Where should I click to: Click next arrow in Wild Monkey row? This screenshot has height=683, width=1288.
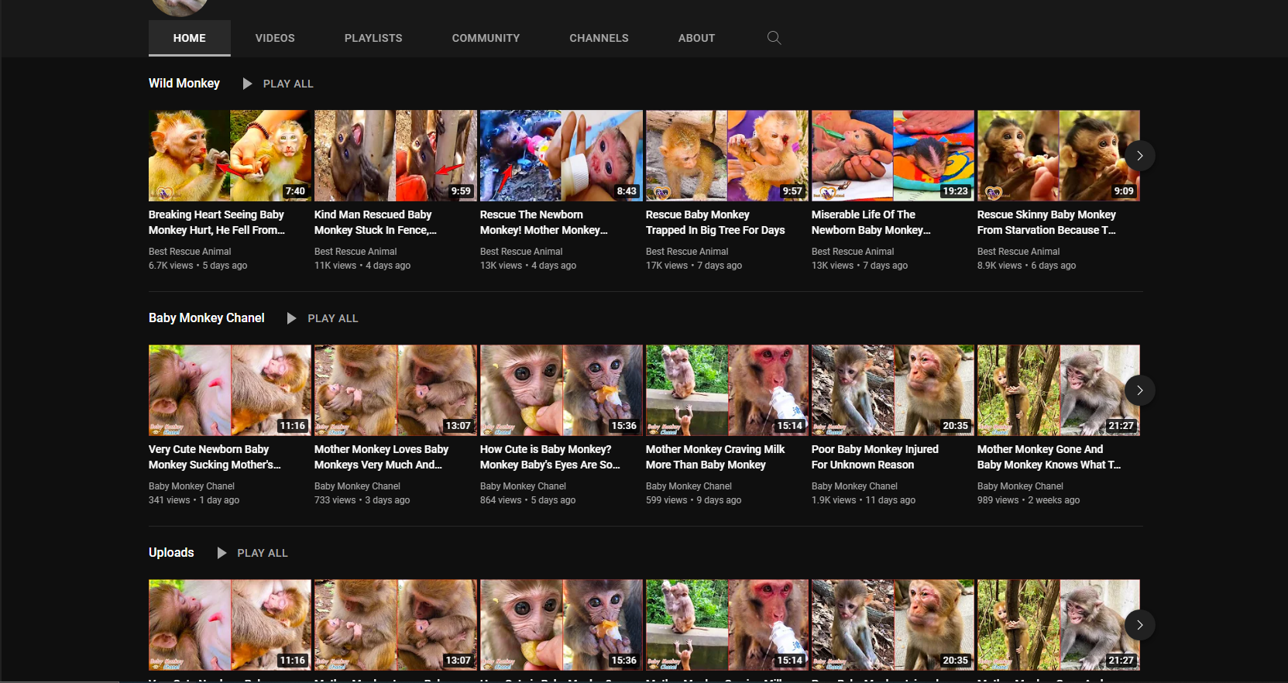(x=1139, y=156)
